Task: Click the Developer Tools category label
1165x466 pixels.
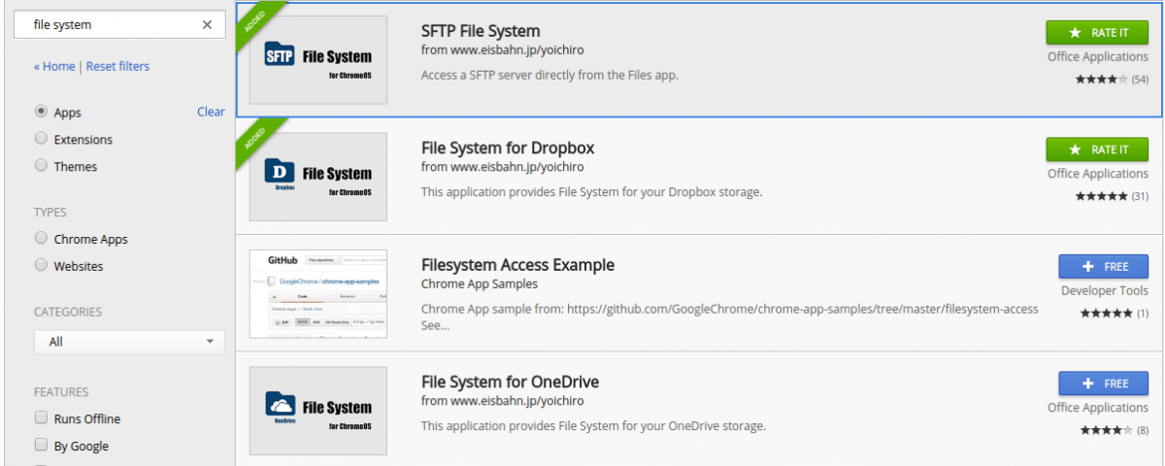Action: (x=1105, y=290)
